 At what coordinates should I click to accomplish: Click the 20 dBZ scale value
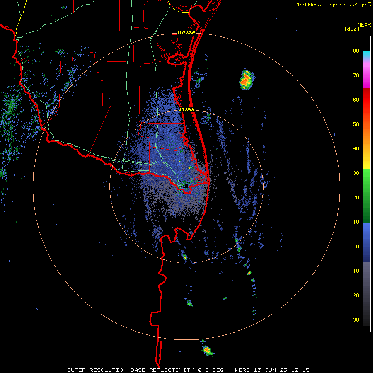[x=356, y=197]
